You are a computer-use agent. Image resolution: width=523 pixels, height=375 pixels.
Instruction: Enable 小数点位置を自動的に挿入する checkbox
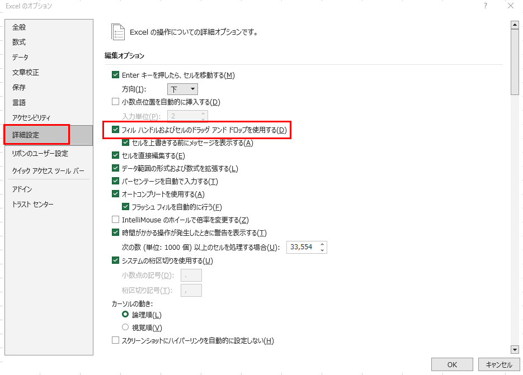coord(116,102)
